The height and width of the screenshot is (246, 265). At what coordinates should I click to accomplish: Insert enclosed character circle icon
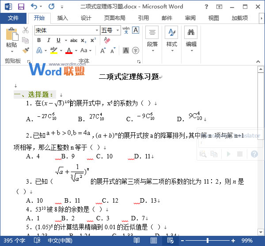coord(136,50)
